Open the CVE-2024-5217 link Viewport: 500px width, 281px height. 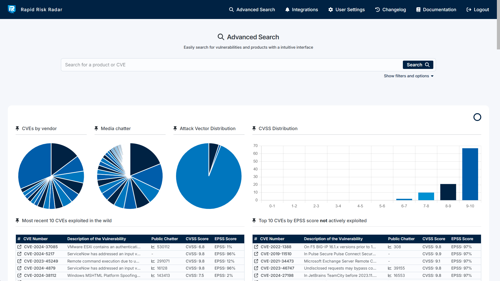tap(39, 254)
